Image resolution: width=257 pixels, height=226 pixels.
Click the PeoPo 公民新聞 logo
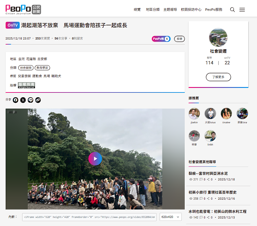point(22,9)
